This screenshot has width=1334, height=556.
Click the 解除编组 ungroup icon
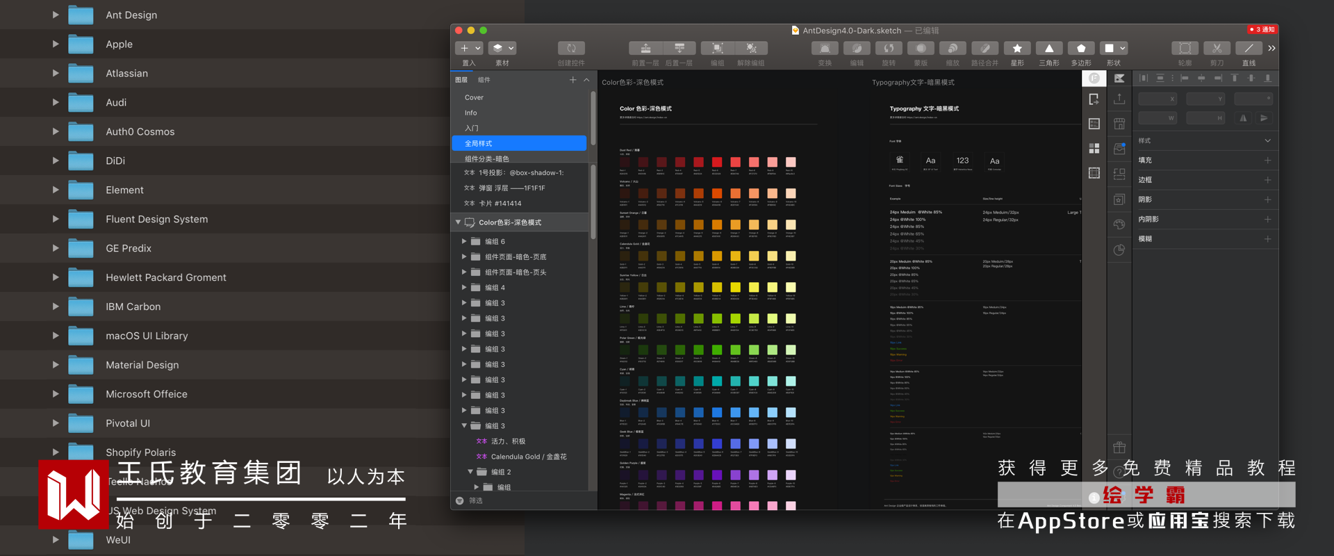click(751, 48)
